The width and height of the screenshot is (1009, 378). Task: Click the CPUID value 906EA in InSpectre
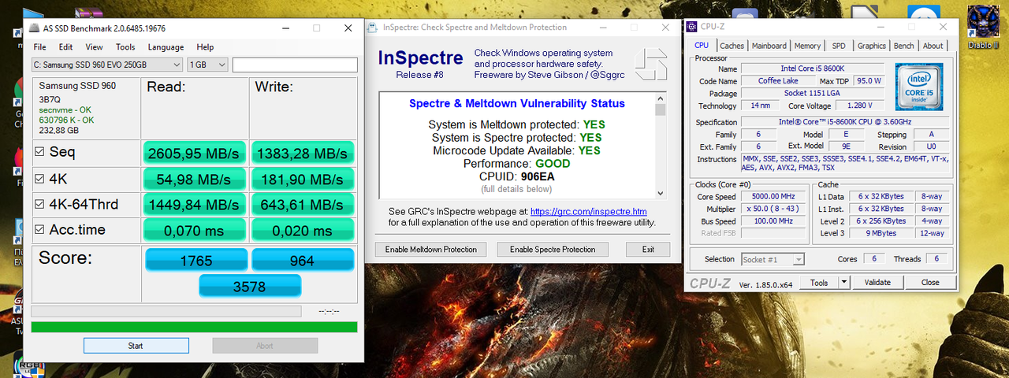(539, 176)
